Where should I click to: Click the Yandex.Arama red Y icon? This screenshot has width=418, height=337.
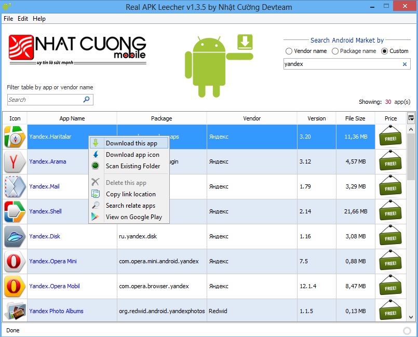(x=15, y=161)
